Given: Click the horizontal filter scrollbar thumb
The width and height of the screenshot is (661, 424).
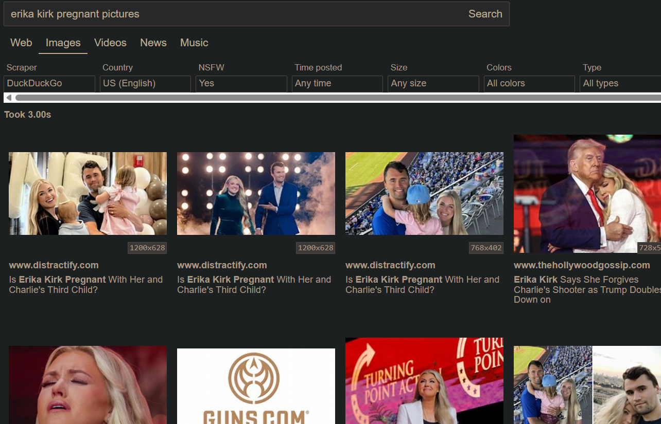Looking at the screenshot, I should tap(338, 98).
